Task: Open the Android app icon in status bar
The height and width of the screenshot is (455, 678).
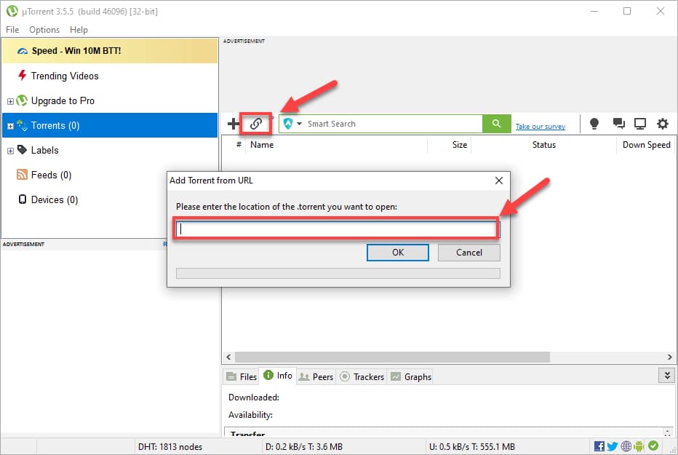Action: [639, 446]
